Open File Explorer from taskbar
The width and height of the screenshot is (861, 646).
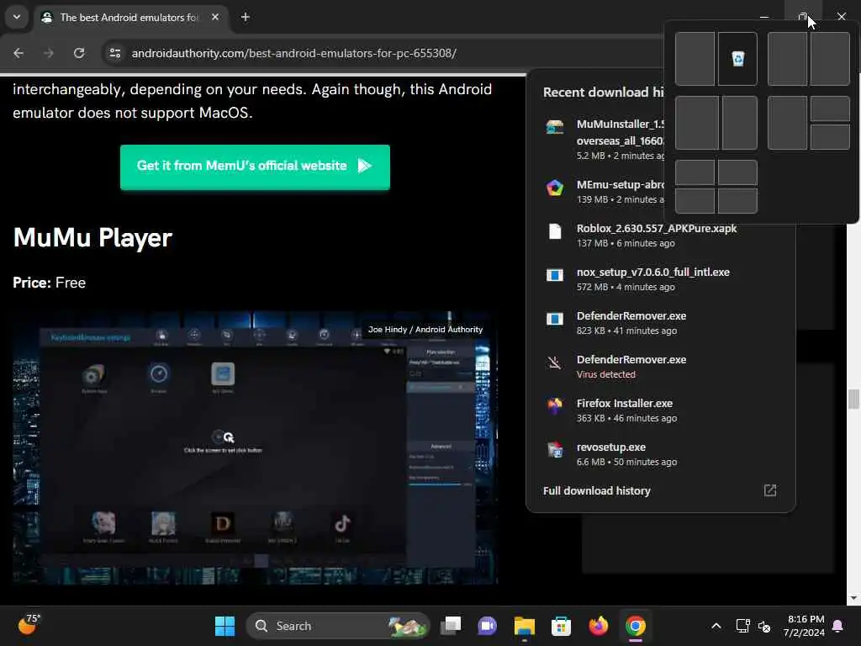[525, 626]
